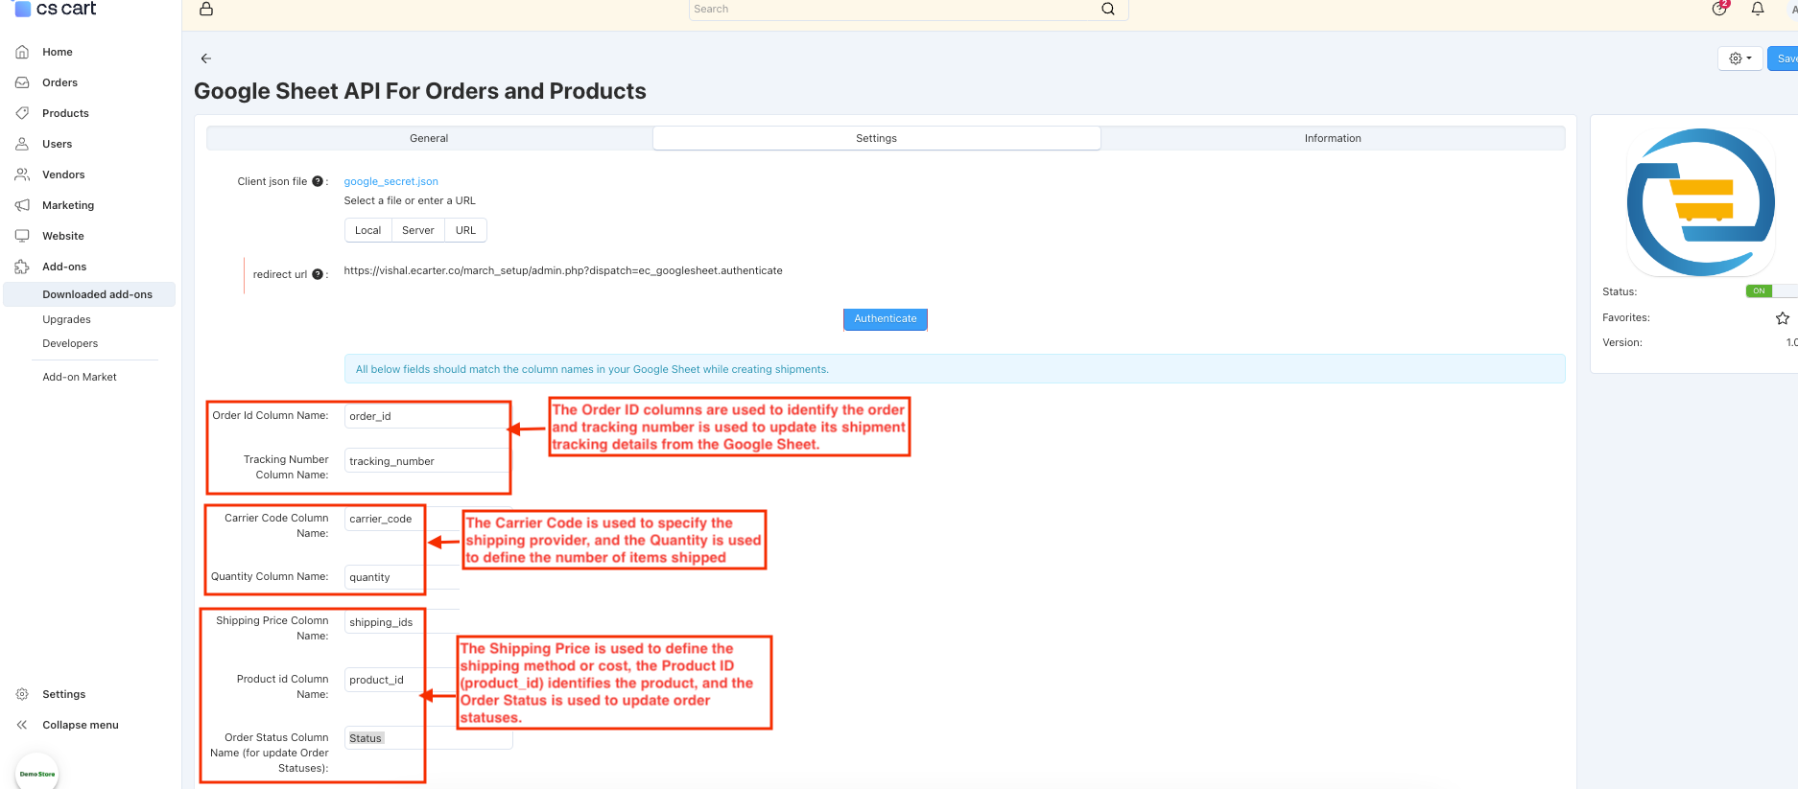Click the Add-ons puzzle icon
Screen dimensions: 1798x789
pos(22,267)
